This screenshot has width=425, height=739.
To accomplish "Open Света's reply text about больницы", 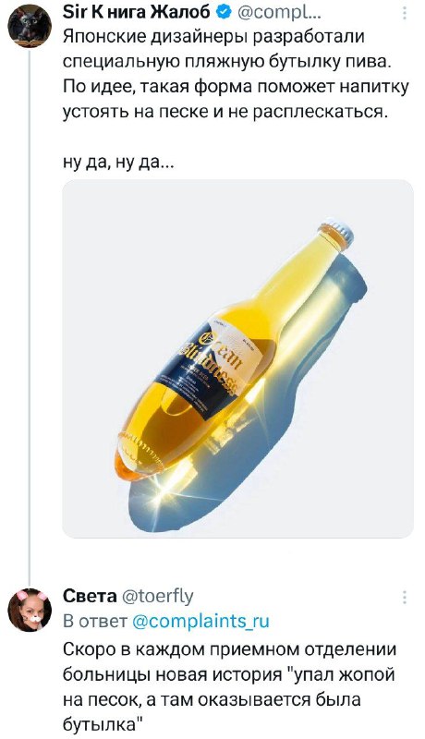I will point(229,685).
